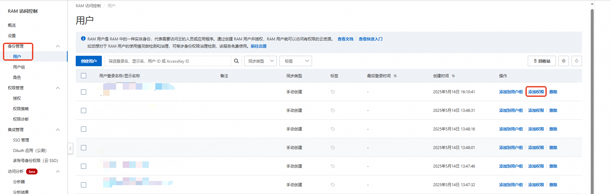611x194 pixels.
Task: Follow the 前往治理 link
Action: (x=258, y=46)
